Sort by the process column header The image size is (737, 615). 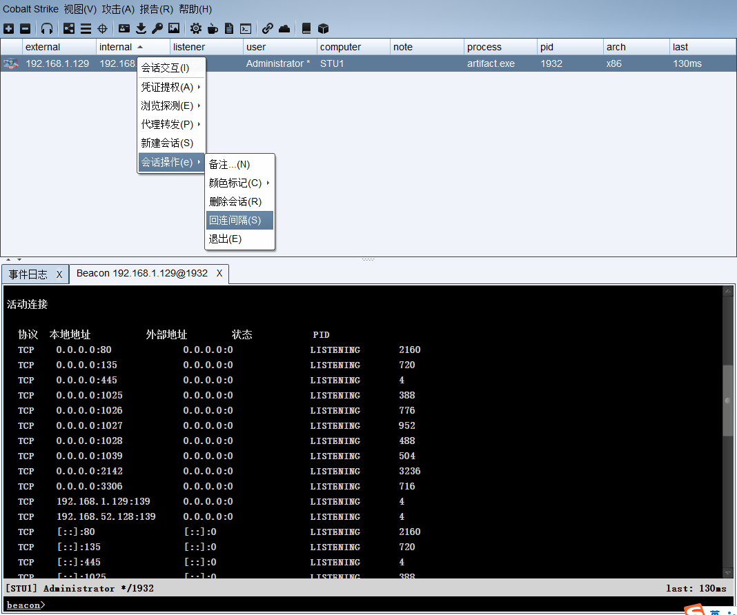point(500,47)
